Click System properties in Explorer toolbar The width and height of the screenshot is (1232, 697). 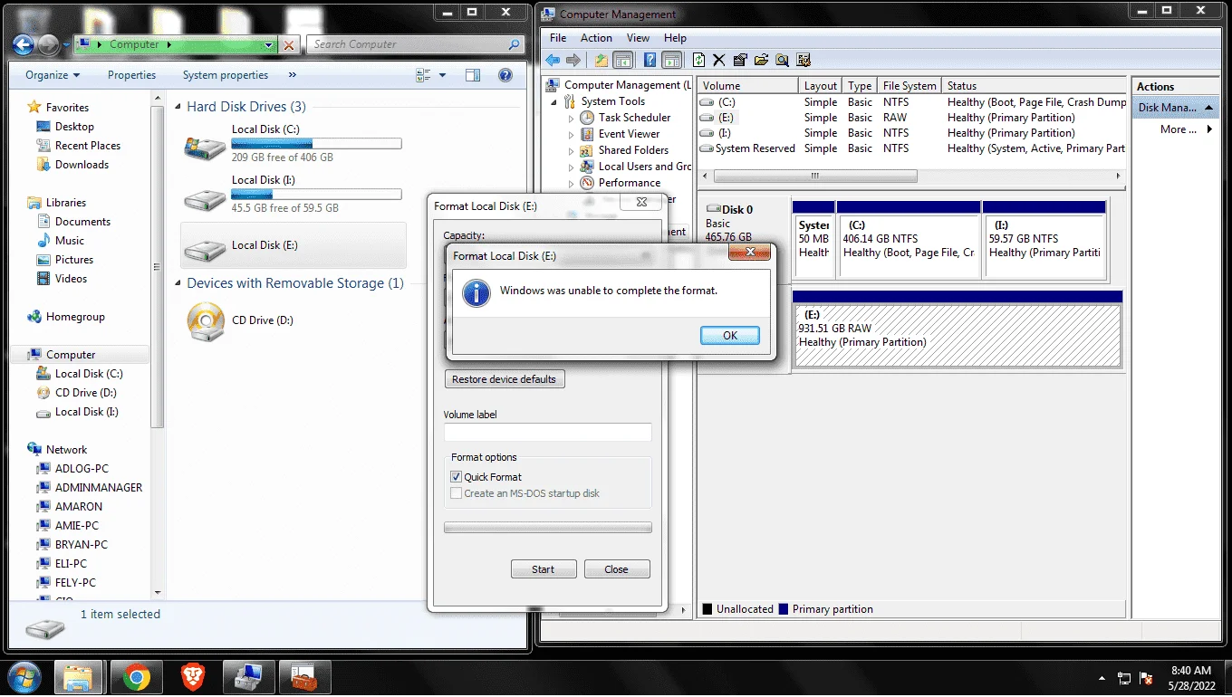[x=226, y=75]
